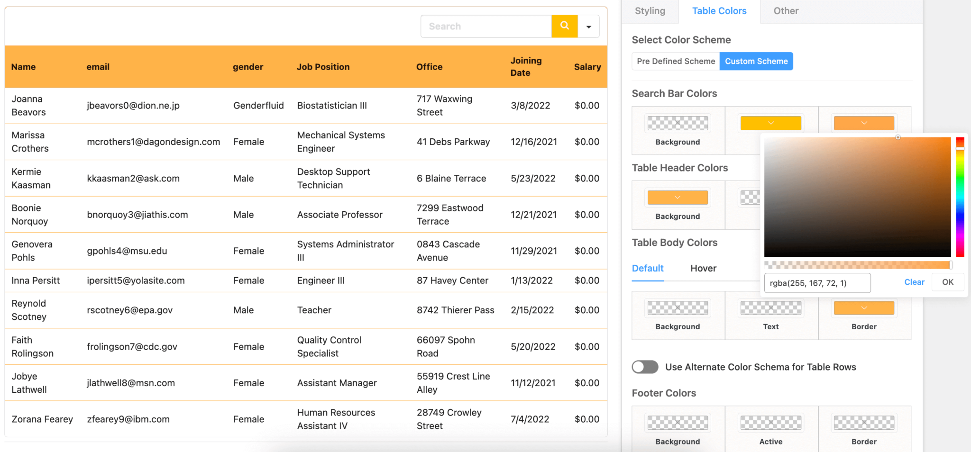This screenshot has height=452, width=971.
Task: Open Table Body Border color swatch
Action: tap(864, 308)
